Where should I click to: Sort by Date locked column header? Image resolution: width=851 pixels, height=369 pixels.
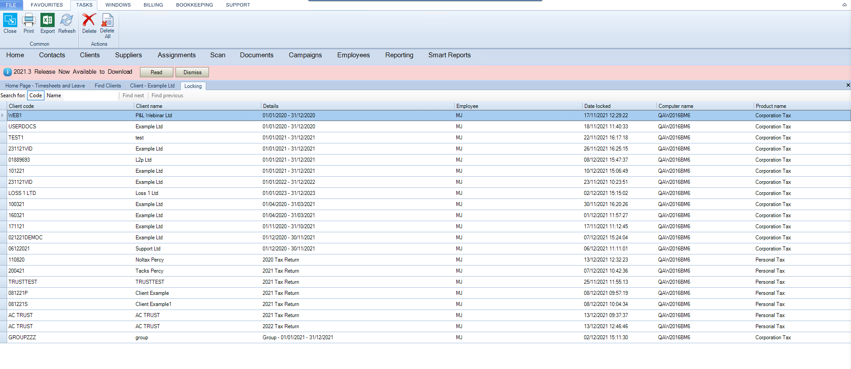pos(619,106)
